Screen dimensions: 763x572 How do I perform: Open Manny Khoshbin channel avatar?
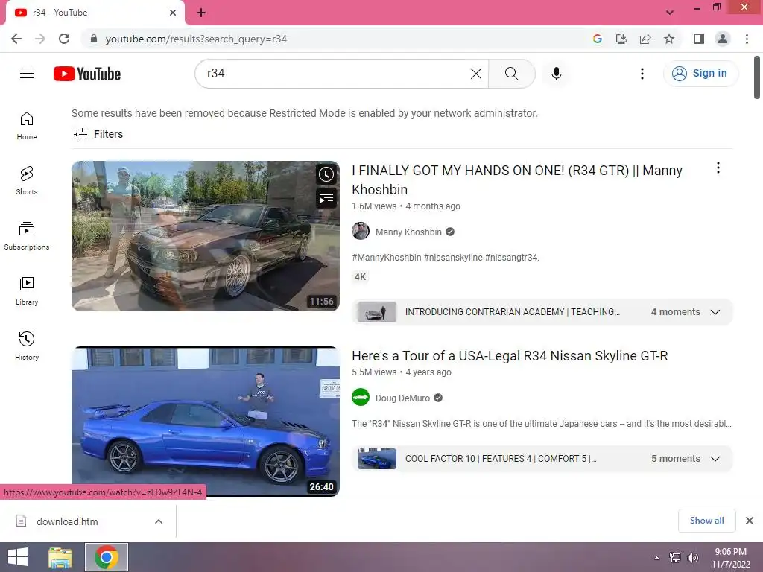pos(361,232)
